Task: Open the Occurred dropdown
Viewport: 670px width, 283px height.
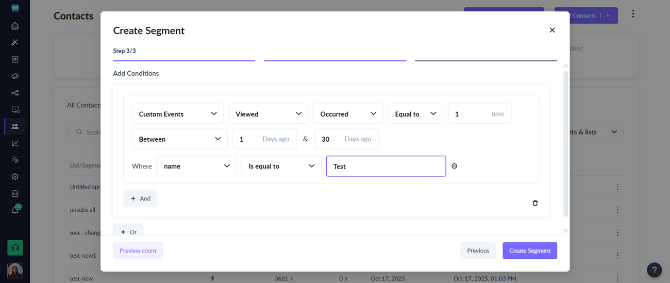Action: click(348, 114)
